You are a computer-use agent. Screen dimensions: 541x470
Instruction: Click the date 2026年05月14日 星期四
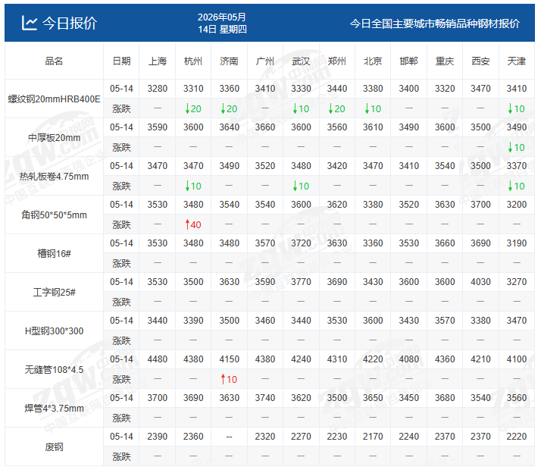point(222,23)
